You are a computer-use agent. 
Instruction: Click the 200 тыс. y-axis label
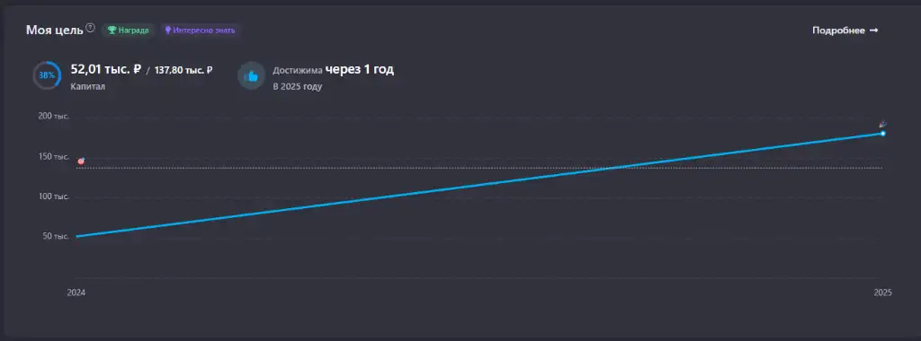(53, 116)
